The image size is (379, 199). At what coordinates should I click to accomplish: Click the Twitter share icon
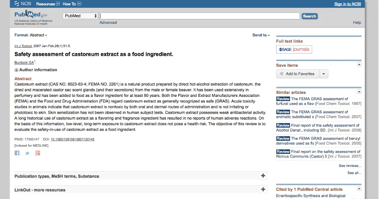pos(27,153)
